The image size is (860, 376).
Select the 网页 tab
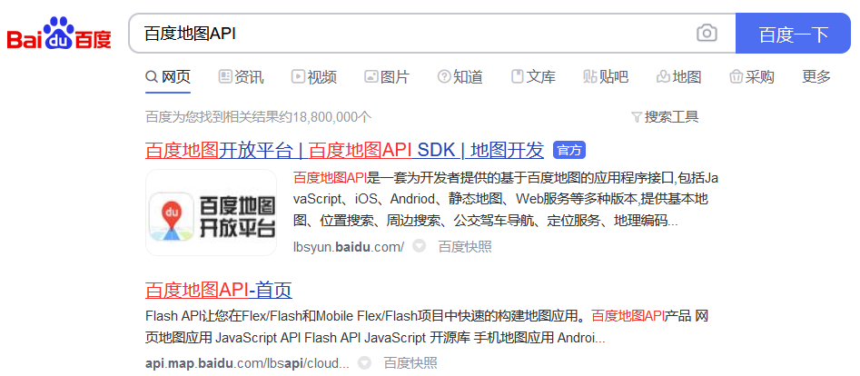(168, 77)
